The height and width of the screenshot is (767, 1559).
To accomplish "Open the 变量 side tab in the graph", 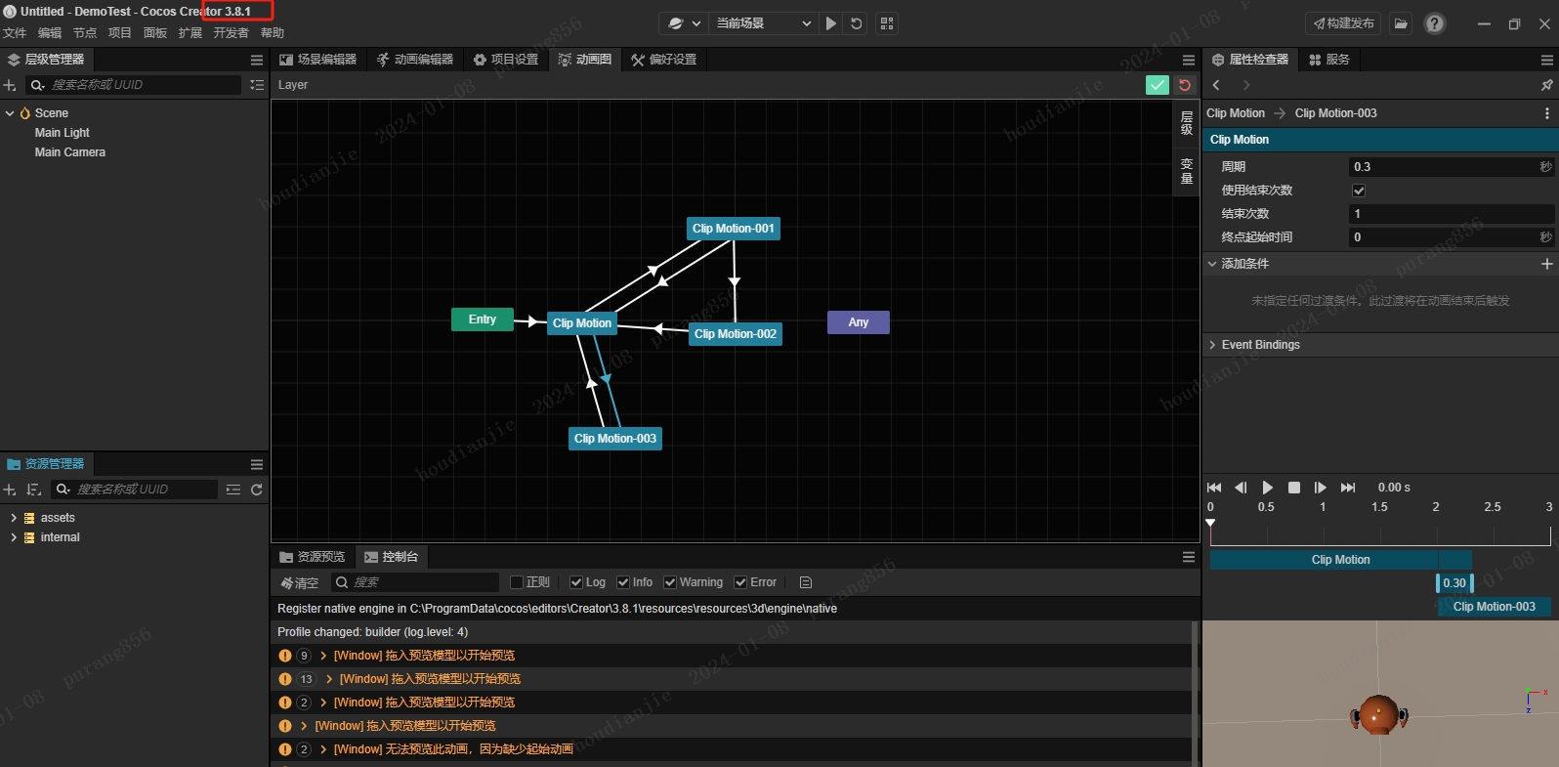I will coord(1187,171).
